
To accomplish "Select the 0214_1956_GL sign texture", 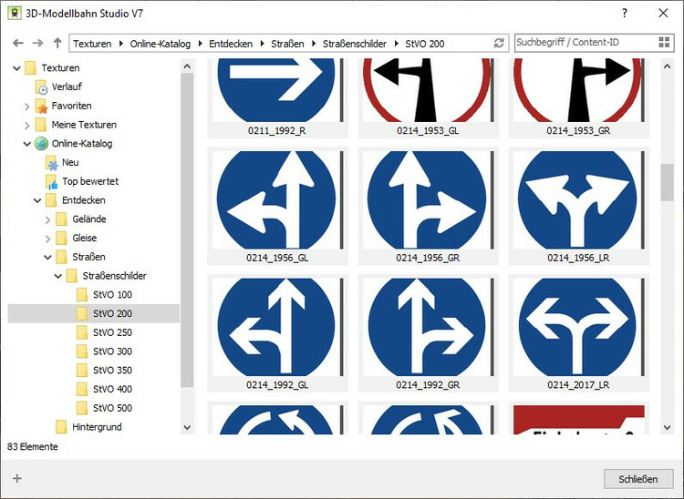I will [277, 206].
